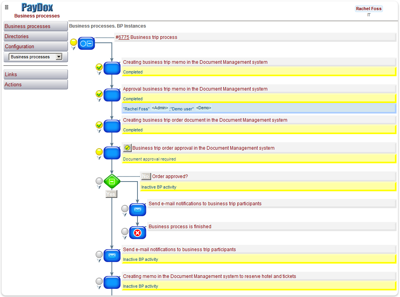The image size is (400, 297).
Task: Expand arrow under Business trip order approval status ball
Action: pos(99,158)
